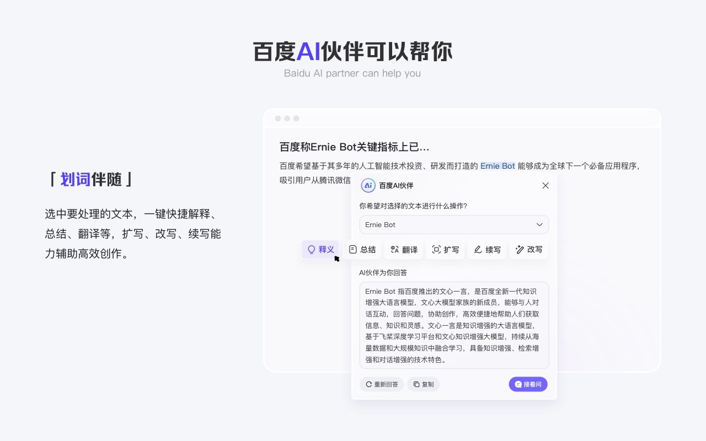Click the 百度AI伙伴可以帮你 main headline
This screenshot has width=706, height=441.
[352, 52]
